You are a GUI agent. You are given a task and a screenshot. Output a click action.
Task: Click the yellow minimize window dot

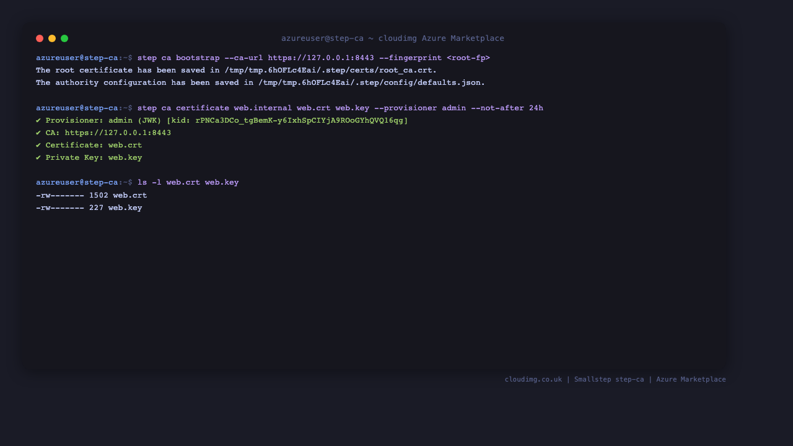[52, 38]
